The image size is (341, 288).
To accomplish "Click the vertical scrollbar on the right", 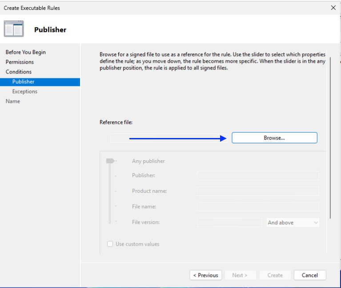I will coord(330,138).
